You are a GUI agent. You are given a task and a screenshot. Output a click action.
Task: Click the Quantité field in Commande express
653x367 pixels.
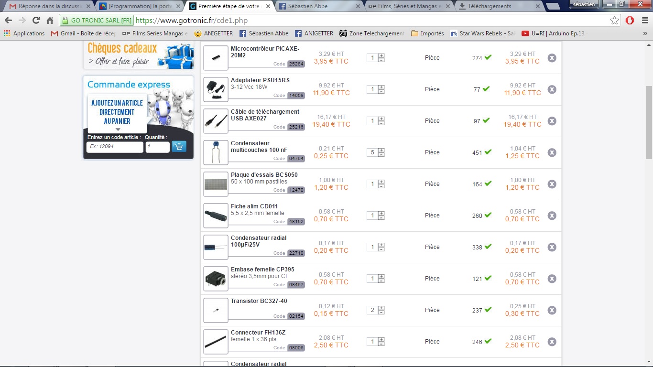[157, 147]
